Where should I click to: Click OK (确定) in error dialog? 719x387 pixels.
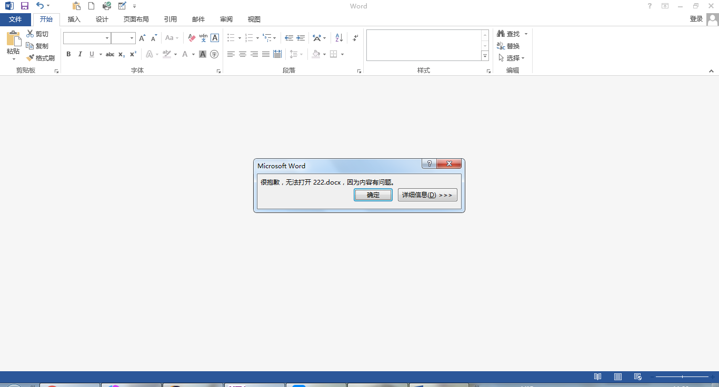pos(373,195)
